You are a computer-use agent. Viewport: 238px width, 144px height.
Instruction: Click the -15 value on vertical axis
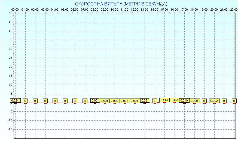click(x=10, y=129)
